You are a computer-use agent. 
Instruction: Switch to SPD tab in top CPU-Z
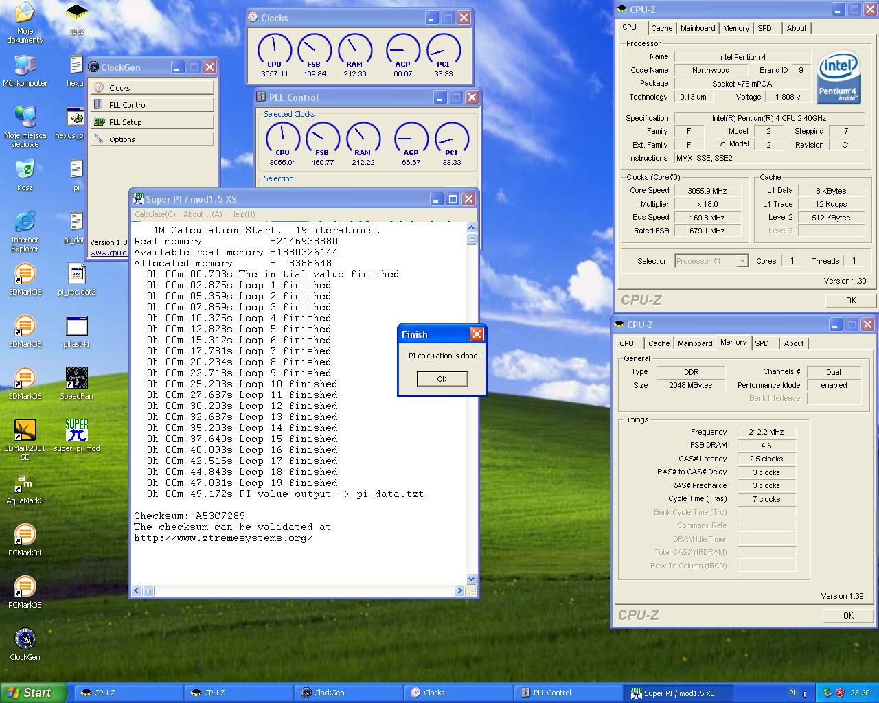[764, 28]
